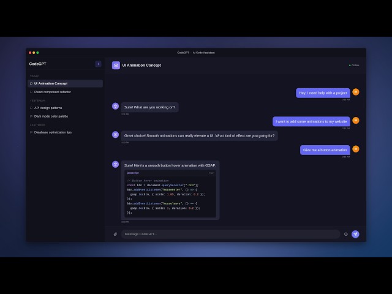Screen dimensions: 392x294
Task: Click the chat header bot avatar icon
Action: [x=116, y=66]
